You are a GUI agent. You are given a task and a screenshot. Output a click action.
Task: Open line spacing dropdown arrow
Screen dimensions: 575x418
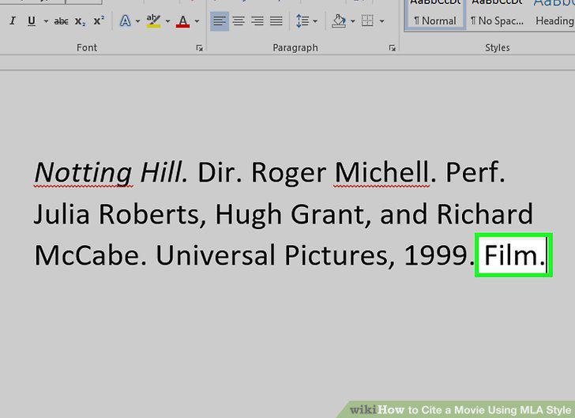click(315, 21)
